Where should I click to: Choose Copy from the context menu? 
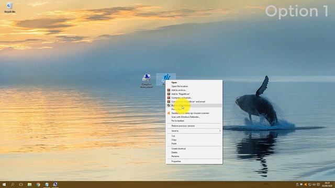[194, 140]
